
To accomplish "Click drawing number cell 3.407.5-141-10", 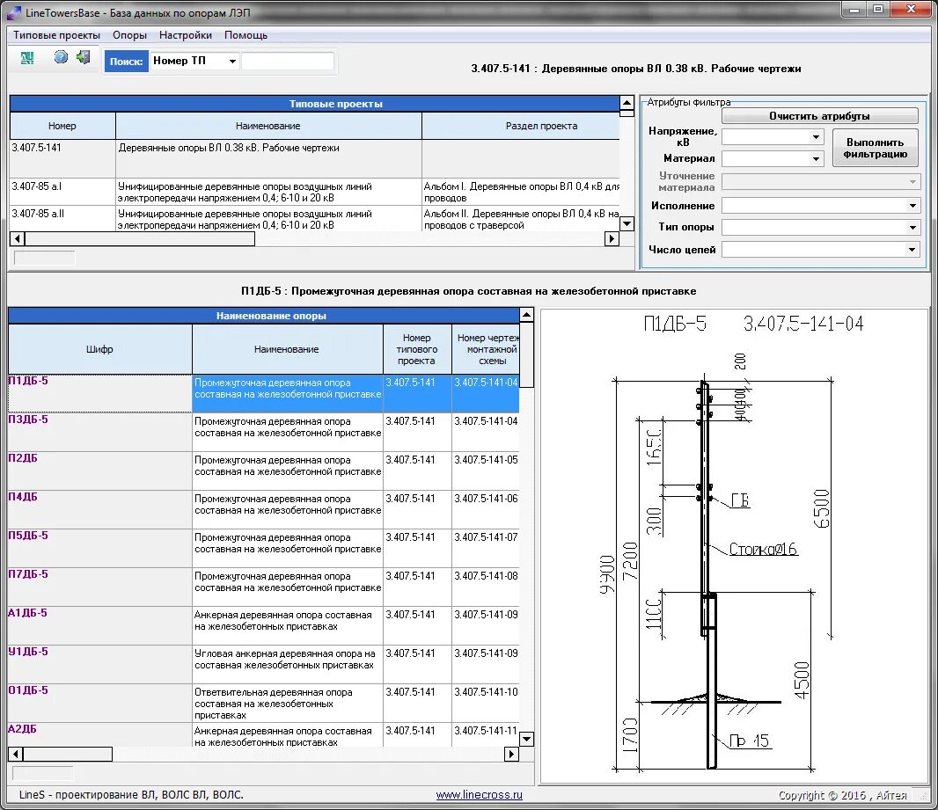I will pyautogui.click(x=485, y=703).
